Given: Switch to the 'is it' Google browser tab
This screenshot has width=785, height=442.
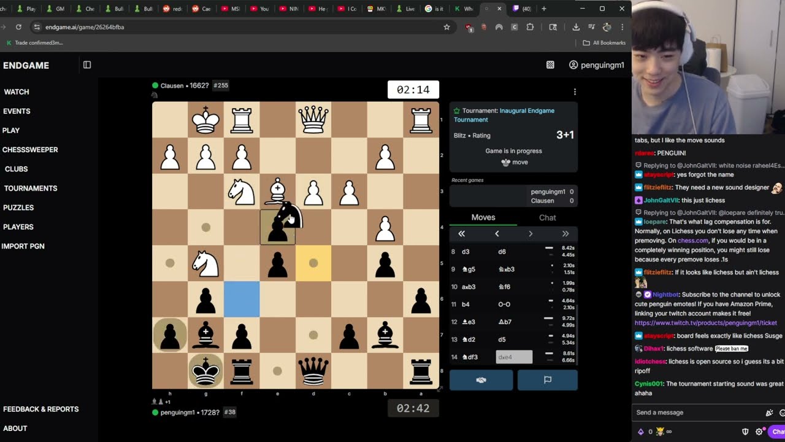Looking at the screenshot, I should tap(435, 9).
